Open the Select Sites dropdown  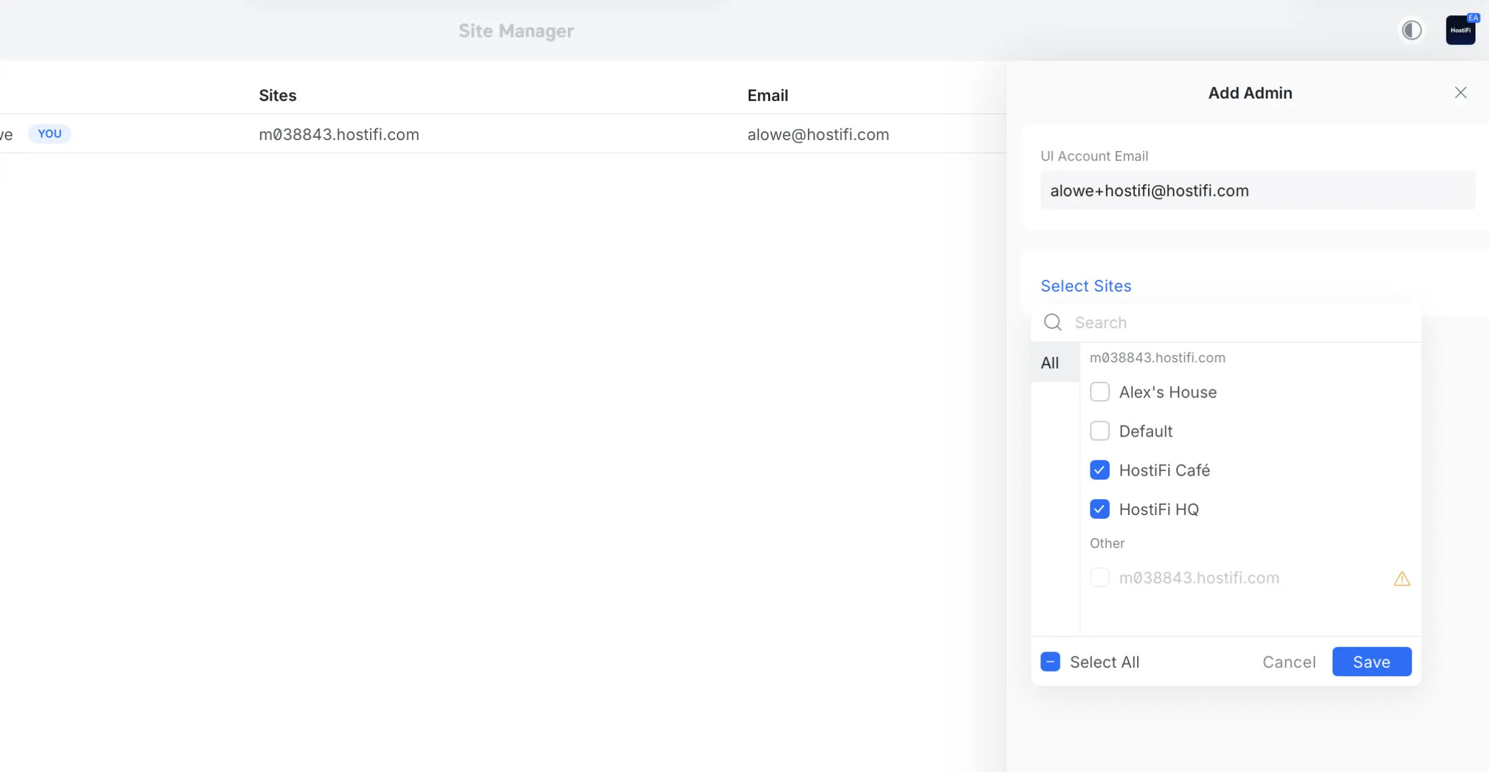point(1085,286)
